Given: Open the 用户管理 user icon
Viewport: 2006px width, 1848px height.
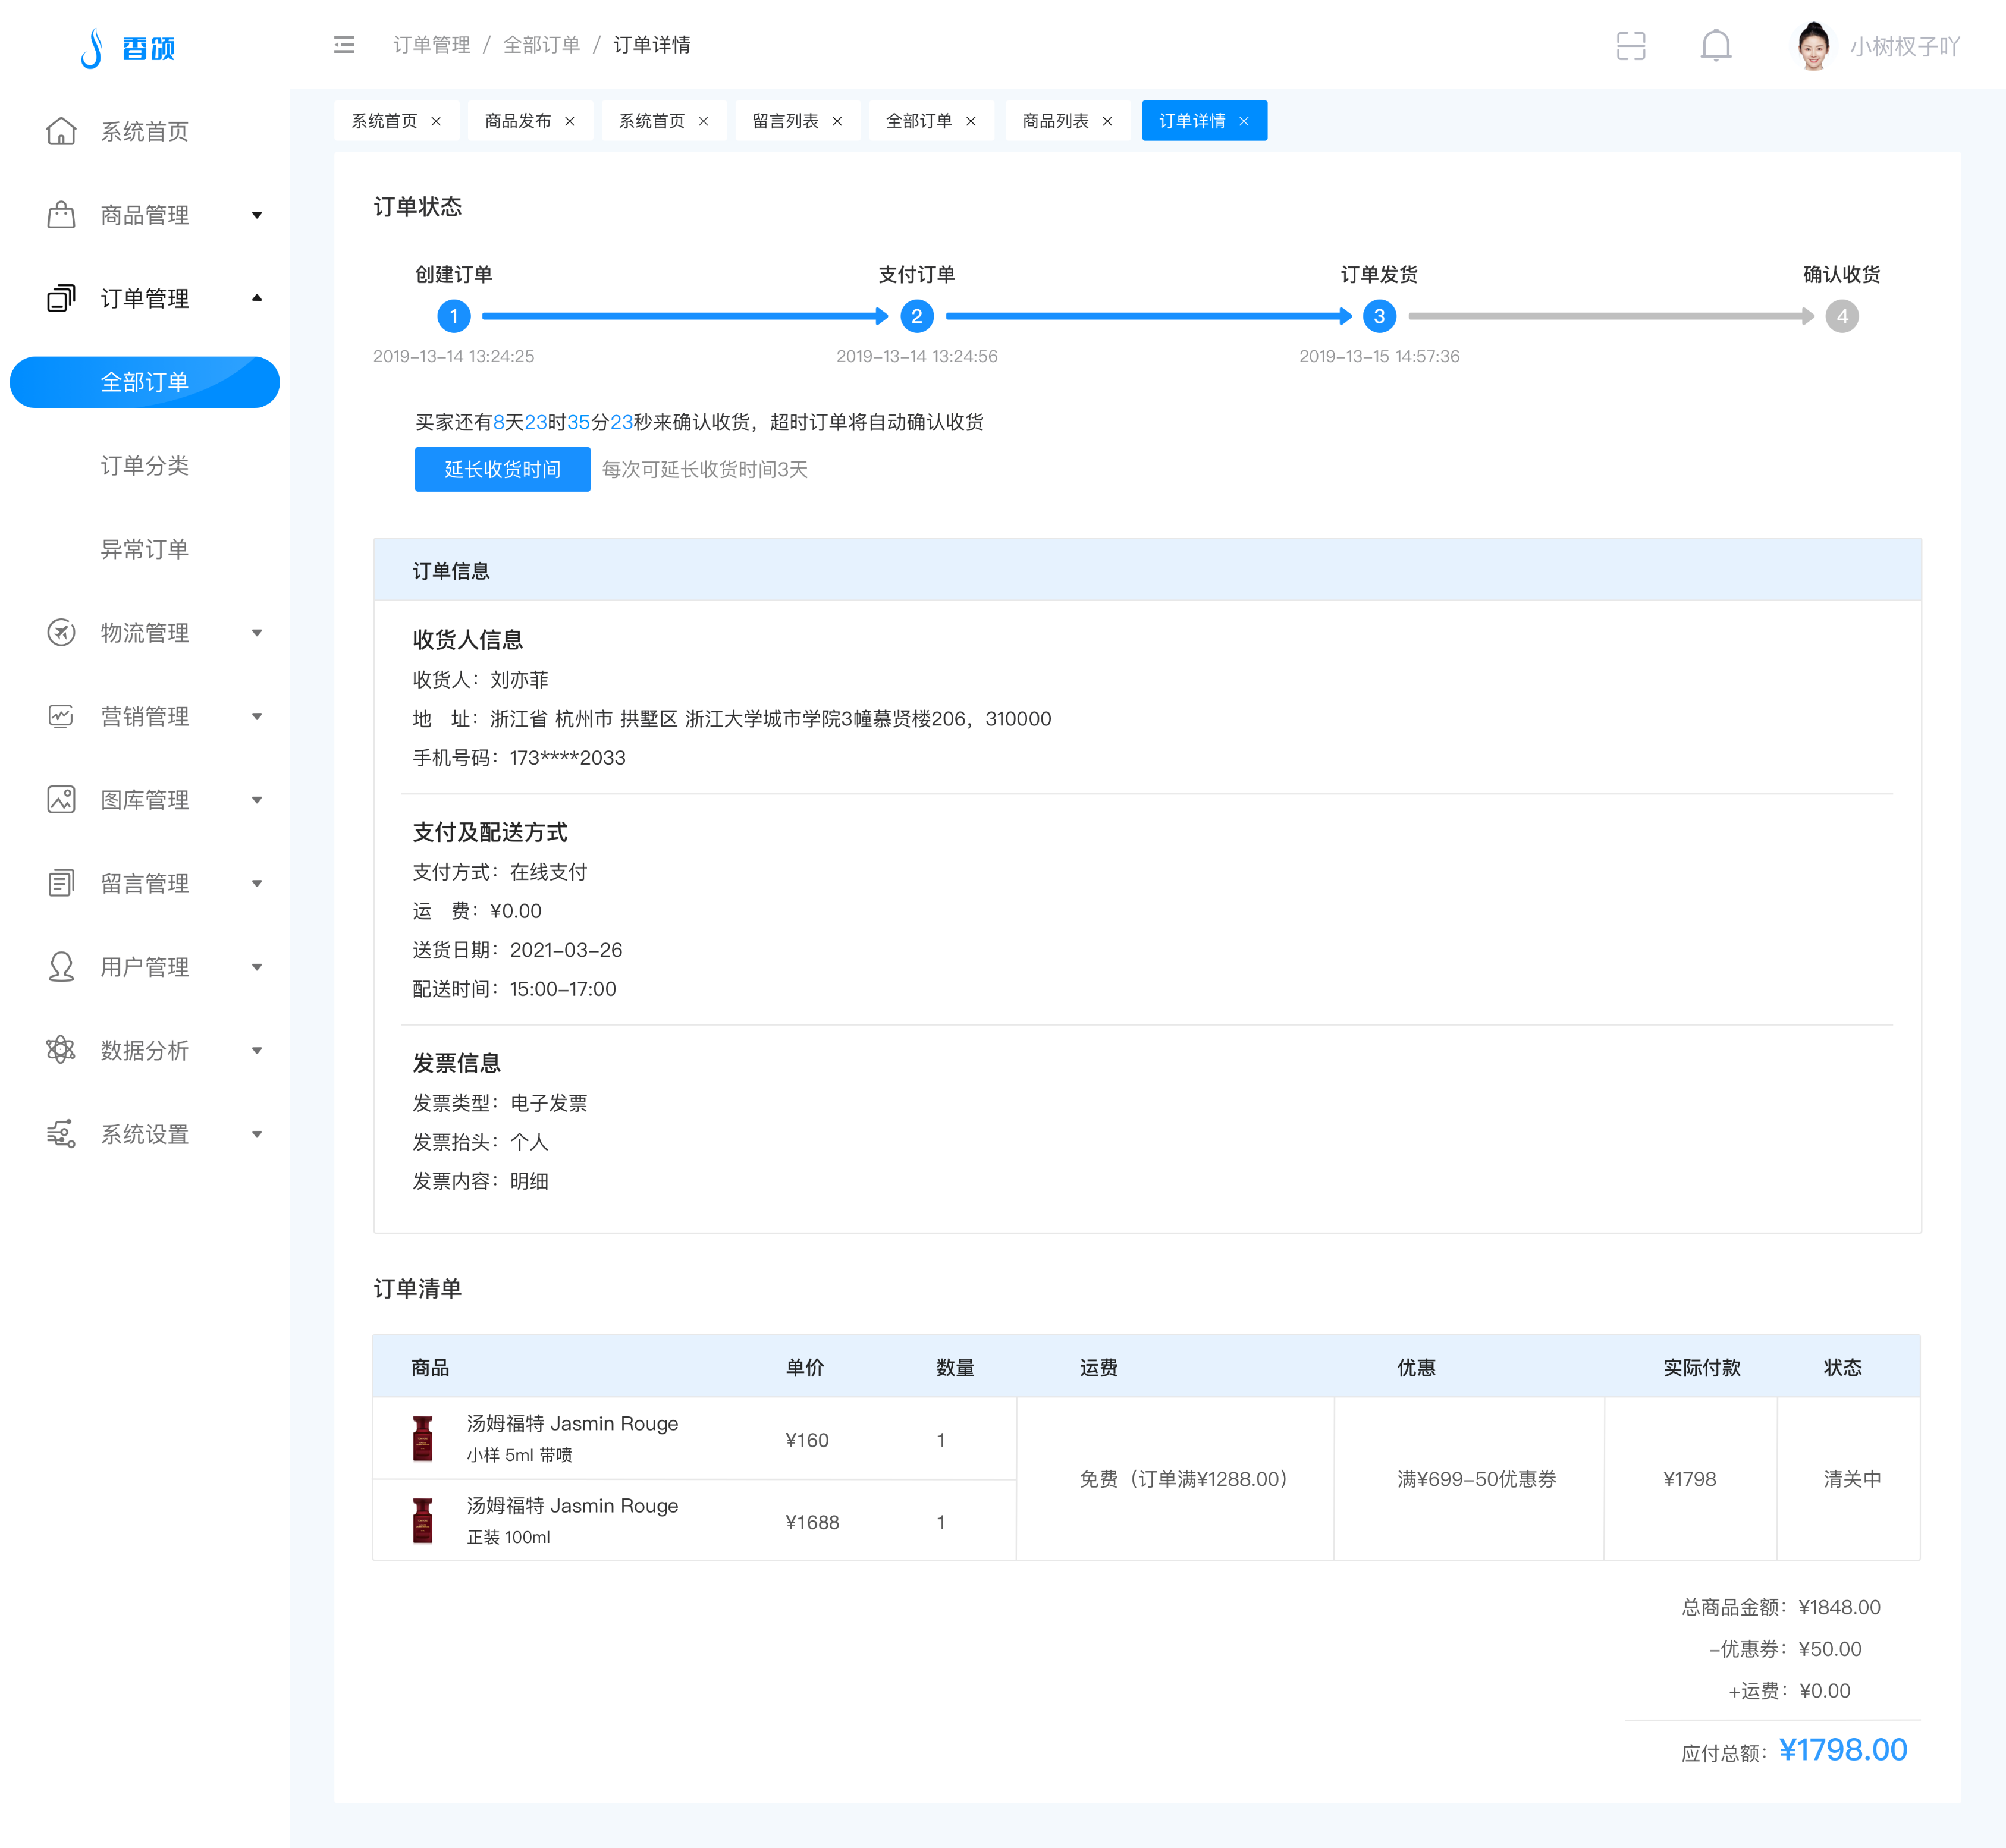Looking at the screenshot, I should tap(61, 966).
